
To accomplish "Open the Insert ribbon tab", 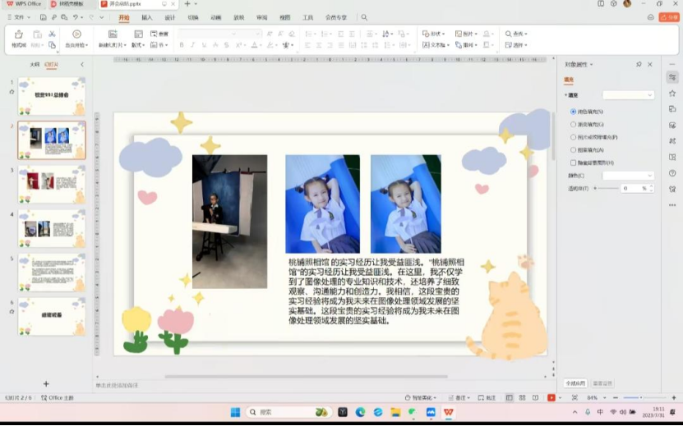I will click(146, 16).
